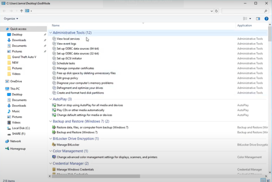The height and width of the screenshot is (182, 272).
Task: Collapse AutoPlay (3) group
Action: pos(50,99)
